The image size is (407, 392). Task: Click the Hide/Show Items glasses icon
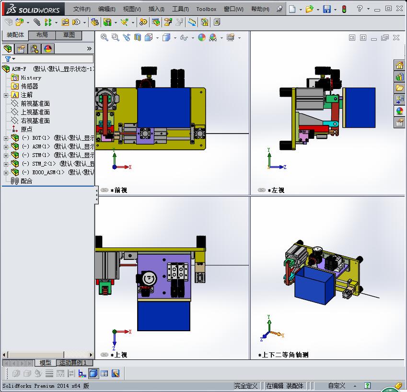tap(184, 38)
